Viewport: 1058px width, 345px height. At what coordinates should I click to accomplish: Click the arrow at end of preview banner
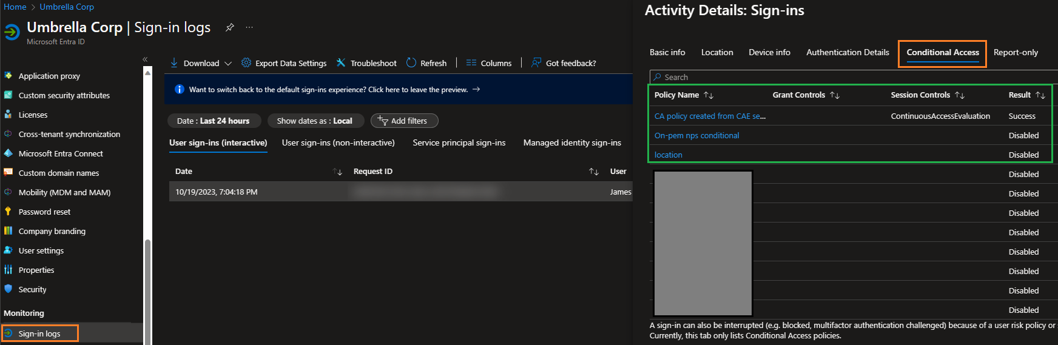(476, 89)
